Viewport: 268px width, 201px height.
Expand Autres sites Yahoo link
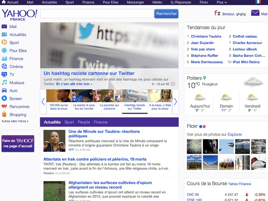click(15, 121)
